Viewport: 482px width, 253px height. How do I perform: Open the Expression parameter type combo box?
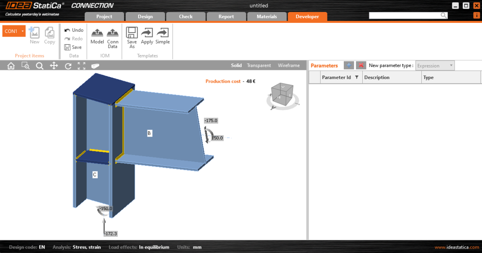(435, 65)
